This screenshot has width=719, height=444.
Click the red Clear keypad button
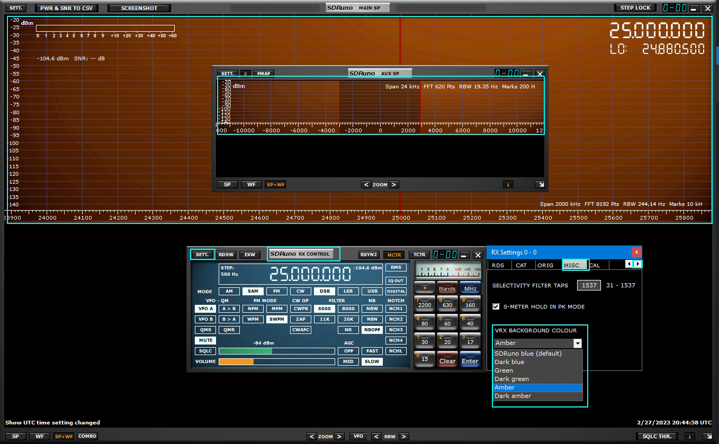[447, 361]
